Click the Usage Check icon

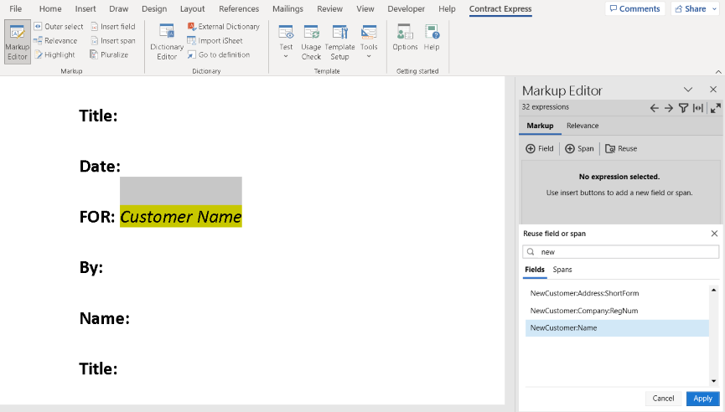pyautogui.click(x=311, y=41)
